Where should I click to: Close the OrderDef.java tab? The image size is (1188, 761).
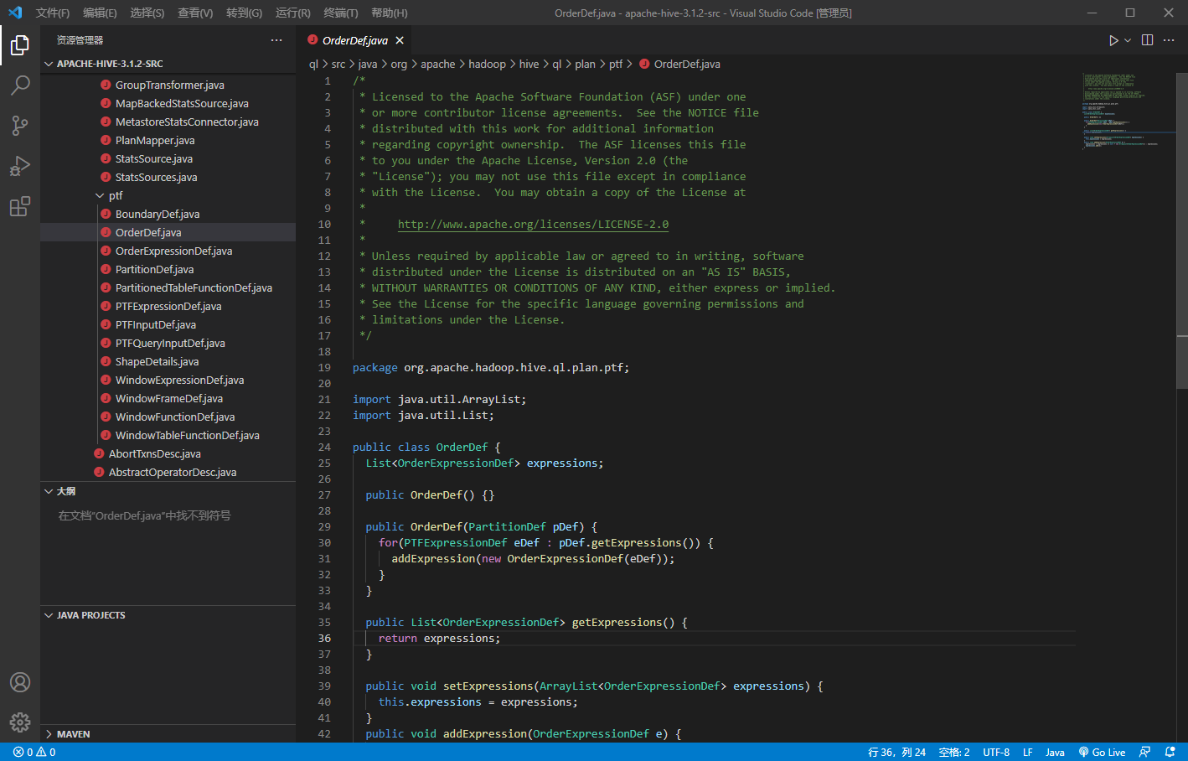[400, 40]
